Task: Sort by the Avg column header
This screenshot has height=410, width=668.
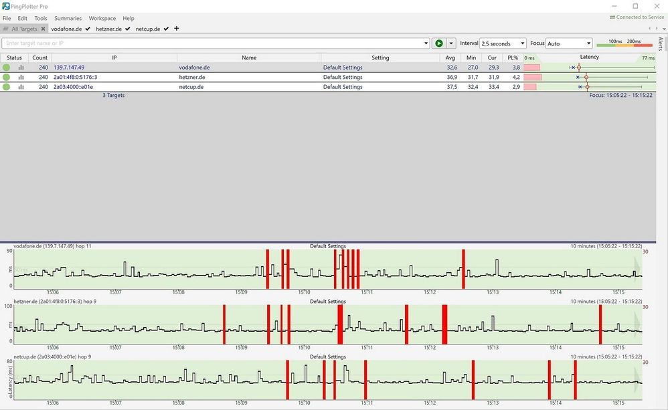Action: click(x=450, y=58)
